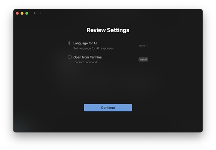Expand the `cursor` command chevron
216x150 pixels.
point(99,62)
